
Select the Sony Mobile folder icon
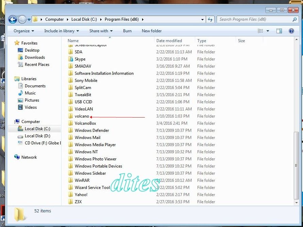coord(70,81)
